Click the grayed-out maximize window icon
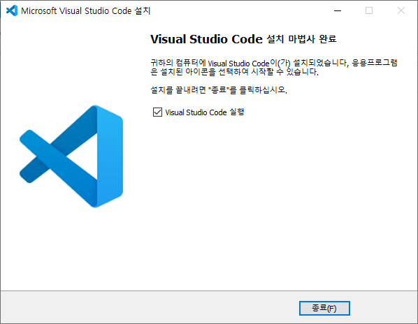 [x=369, y=10]
